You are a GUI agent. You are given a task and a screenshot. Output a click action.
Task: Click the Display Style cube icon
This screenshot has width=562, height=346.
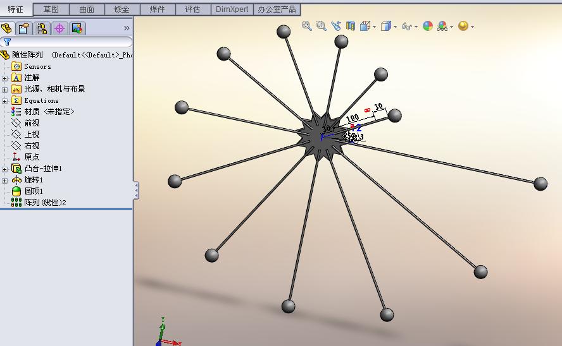pos(385,26)
